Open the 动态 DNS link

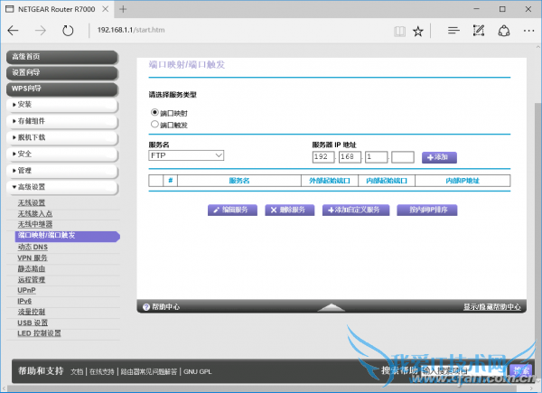coord(33,247)
